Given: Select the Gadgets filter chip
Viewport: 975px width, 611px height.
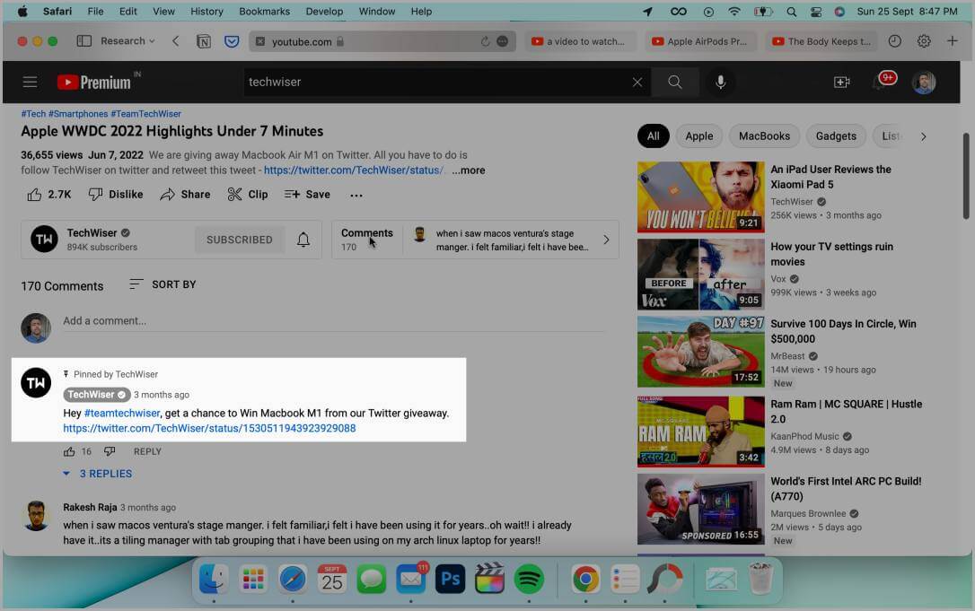Looking at the screenshot, I should pos(836,136).
